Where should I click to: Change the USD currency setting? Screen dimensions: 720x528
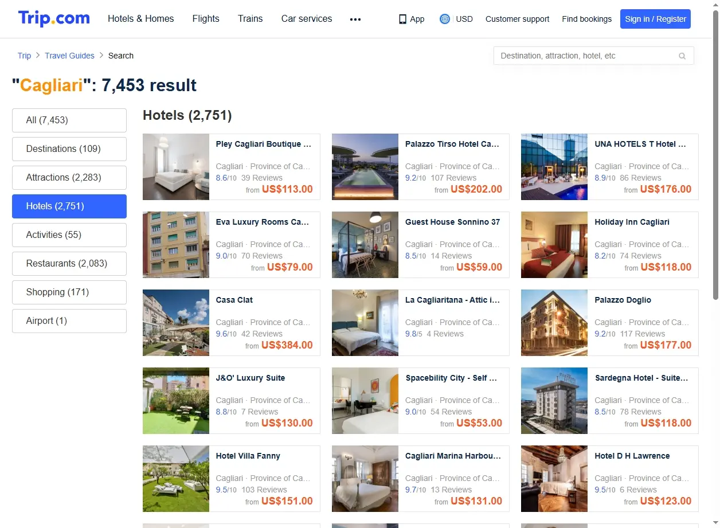point(464,19)
